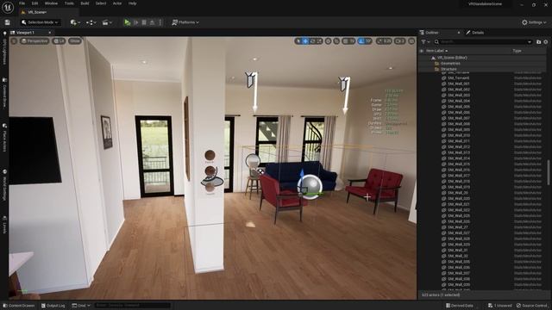Open the Window menu

[51, 3]
